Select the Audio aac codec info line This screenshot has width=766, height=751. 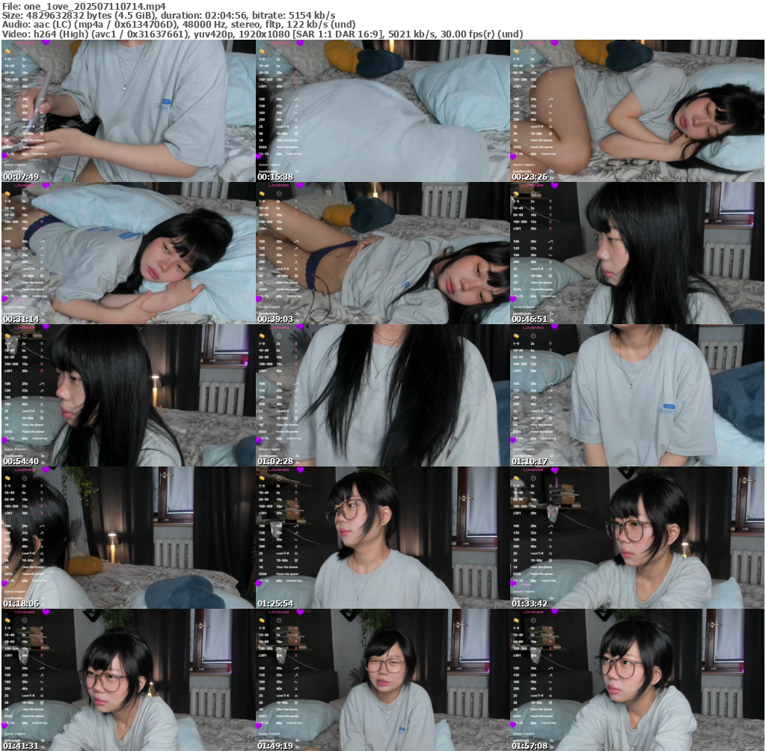tap(179, 25)
